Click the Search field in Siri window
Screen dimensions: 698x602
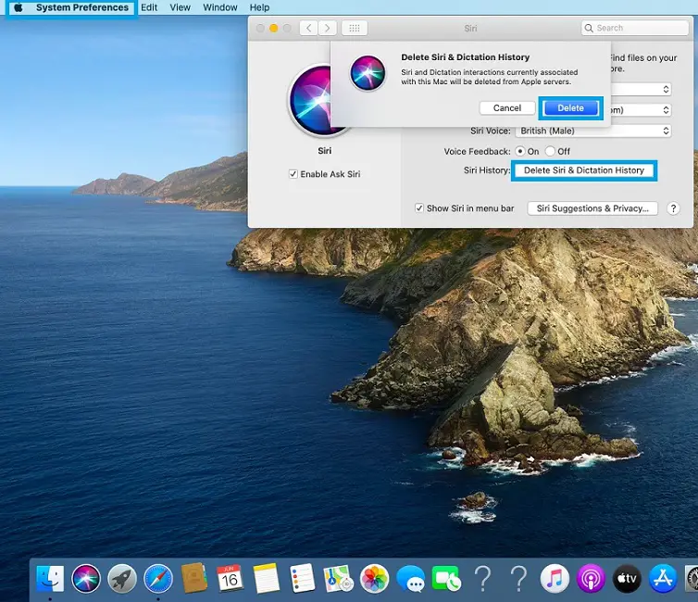635,28
